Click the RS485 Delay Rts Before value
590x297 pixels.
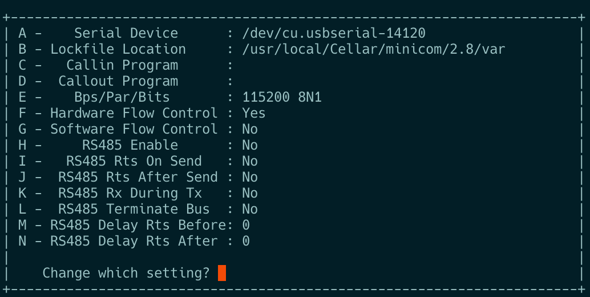coord(246,225)
